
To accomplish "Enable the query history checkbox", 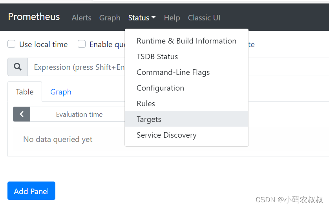I will point(82,44).
